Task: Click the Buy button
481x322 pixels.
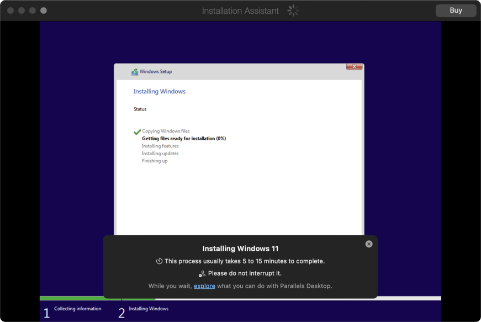Action: [x=456, y=10]
